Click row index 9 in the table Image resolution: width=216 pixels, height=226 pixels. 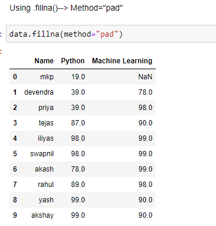tap(15, 215)
